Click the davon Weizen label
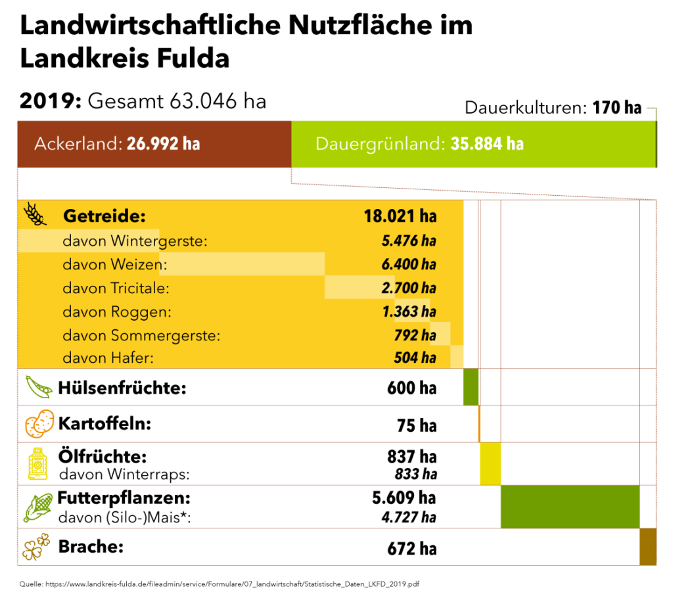 115,265
